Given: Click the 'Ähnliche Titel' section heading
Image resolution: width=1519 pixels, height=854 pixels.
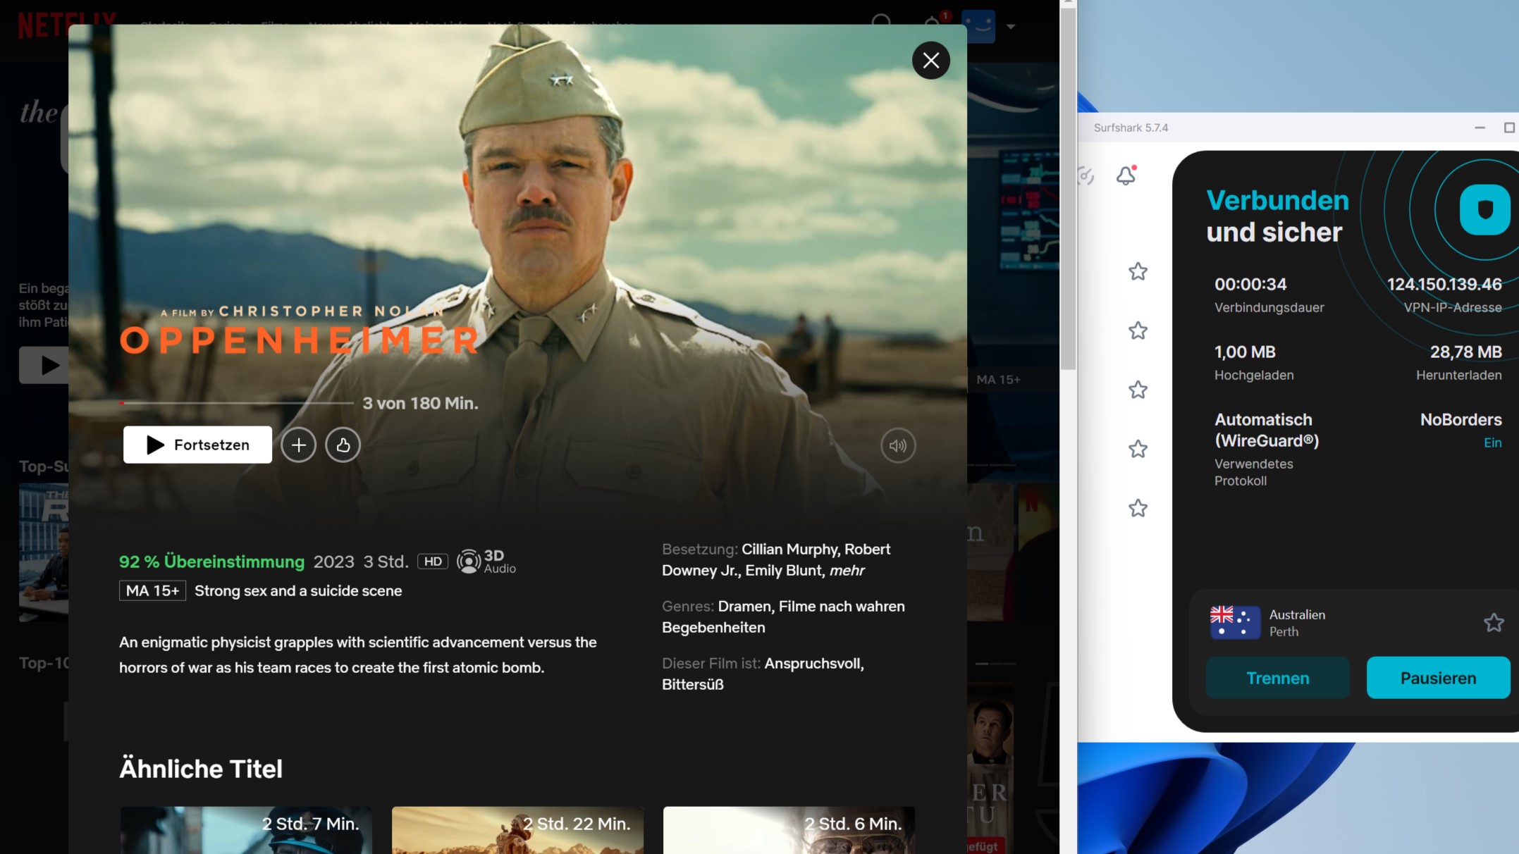Looking at the screenshot, I should pos(201,769).
